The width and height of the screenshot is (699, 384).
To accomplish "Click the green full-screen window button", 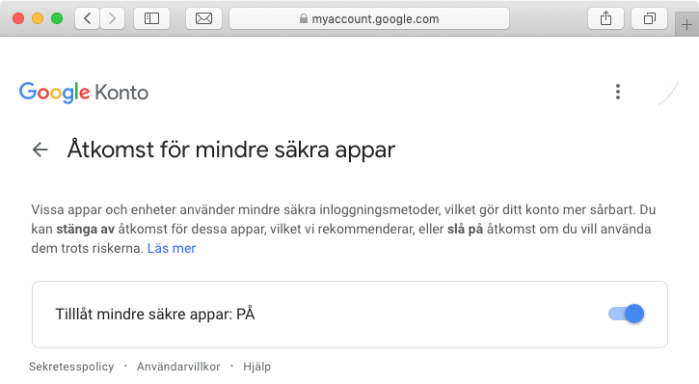I will 57,18.
